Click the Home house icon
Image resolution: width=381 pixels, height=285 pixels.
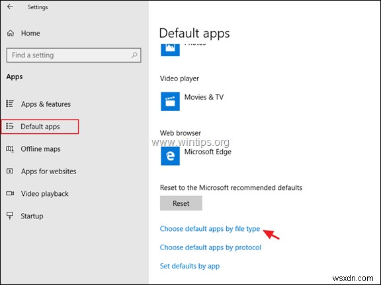11,33
